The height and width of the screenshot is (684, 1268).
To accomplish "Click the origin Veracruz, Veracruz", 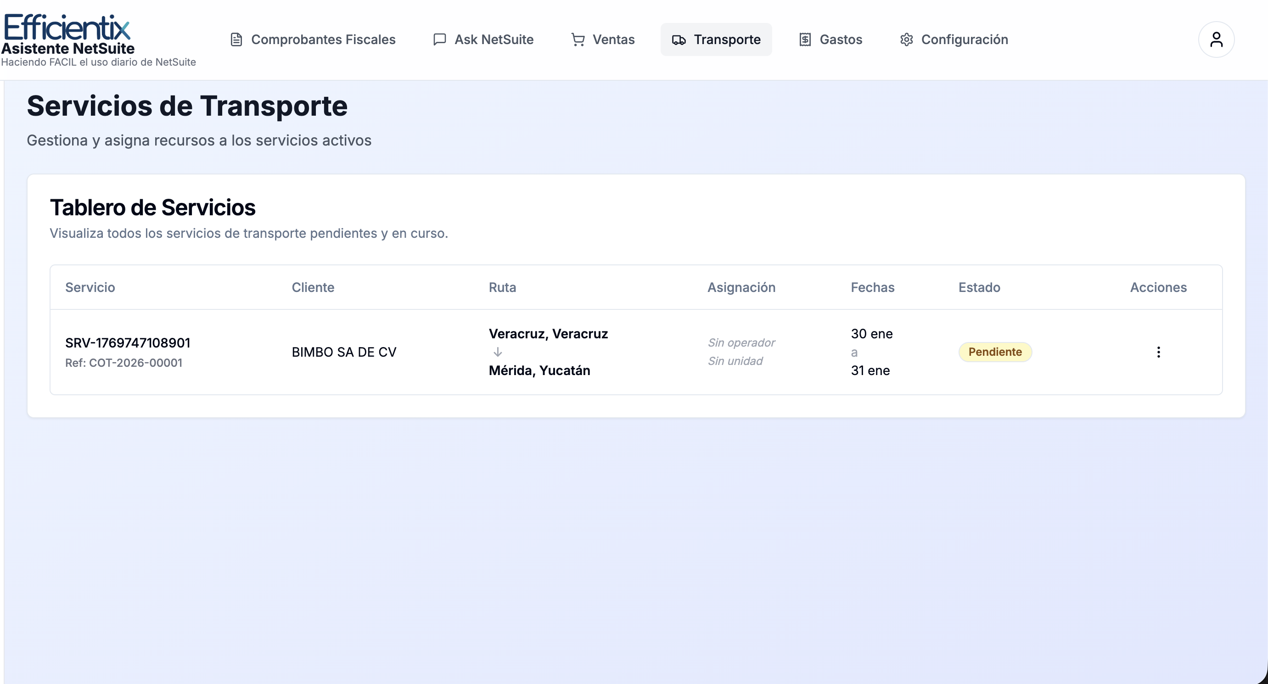I will [x=548, y=334].
